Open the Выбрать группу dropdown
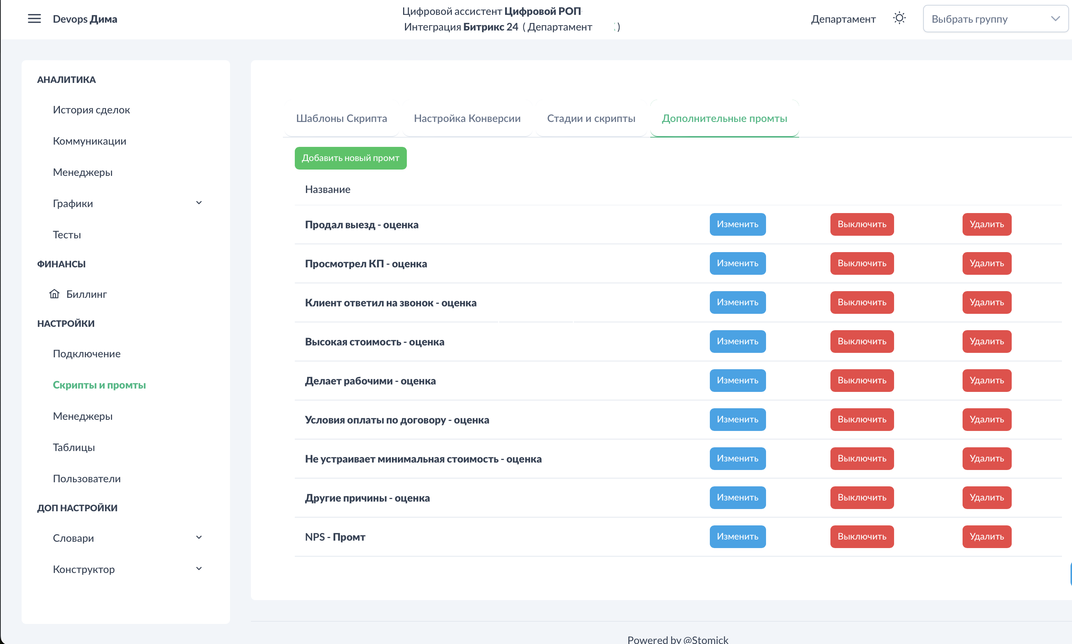 [995, 19]
